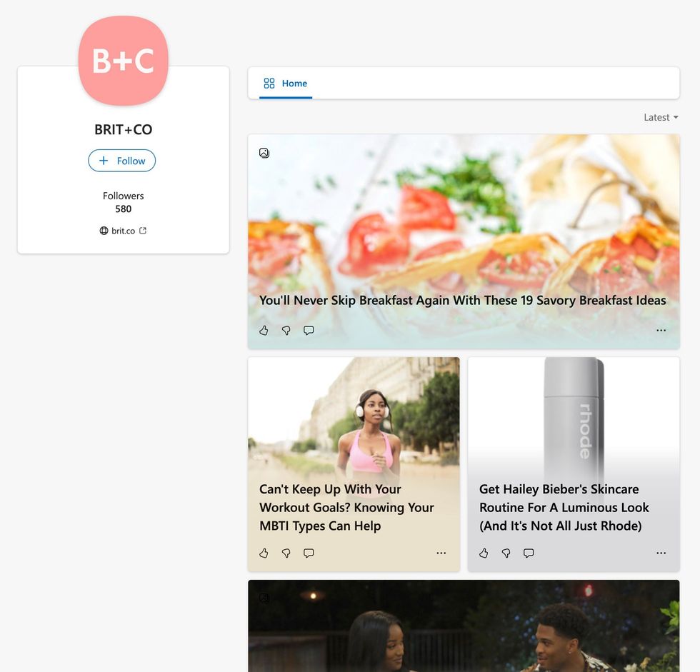This screenshot has height=672, width=700.
Task: Open the gallery icon on breakfast article
Action: click(264, 153)
